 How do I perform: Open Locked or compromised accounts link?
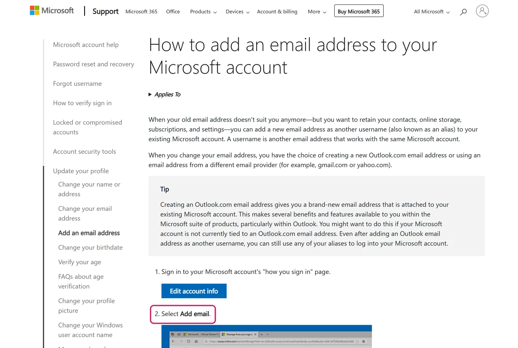coord(87,127)
